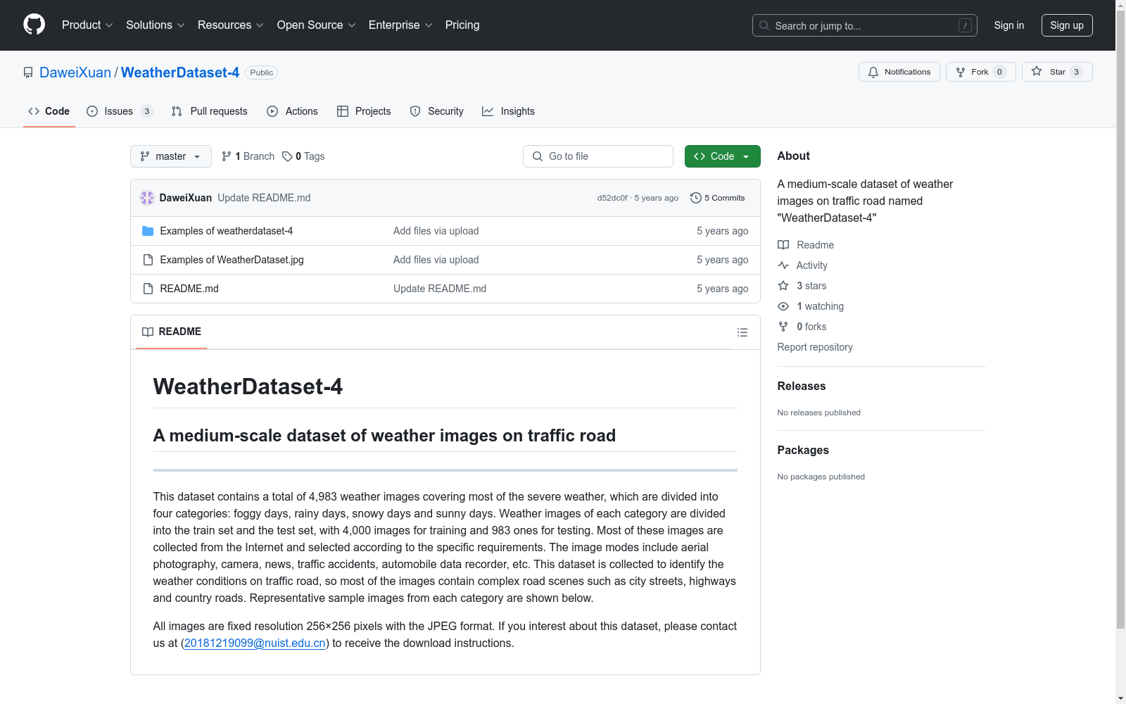1126x704 pixels.
Task: Click the bell icon in Notifications button
Action: coord(873,72)
